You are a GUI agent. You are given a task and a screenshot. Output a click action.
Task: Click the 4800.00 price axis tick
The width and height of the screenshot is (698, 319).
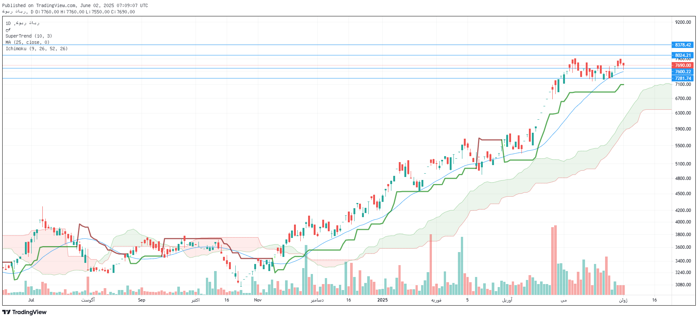[683, 178]
